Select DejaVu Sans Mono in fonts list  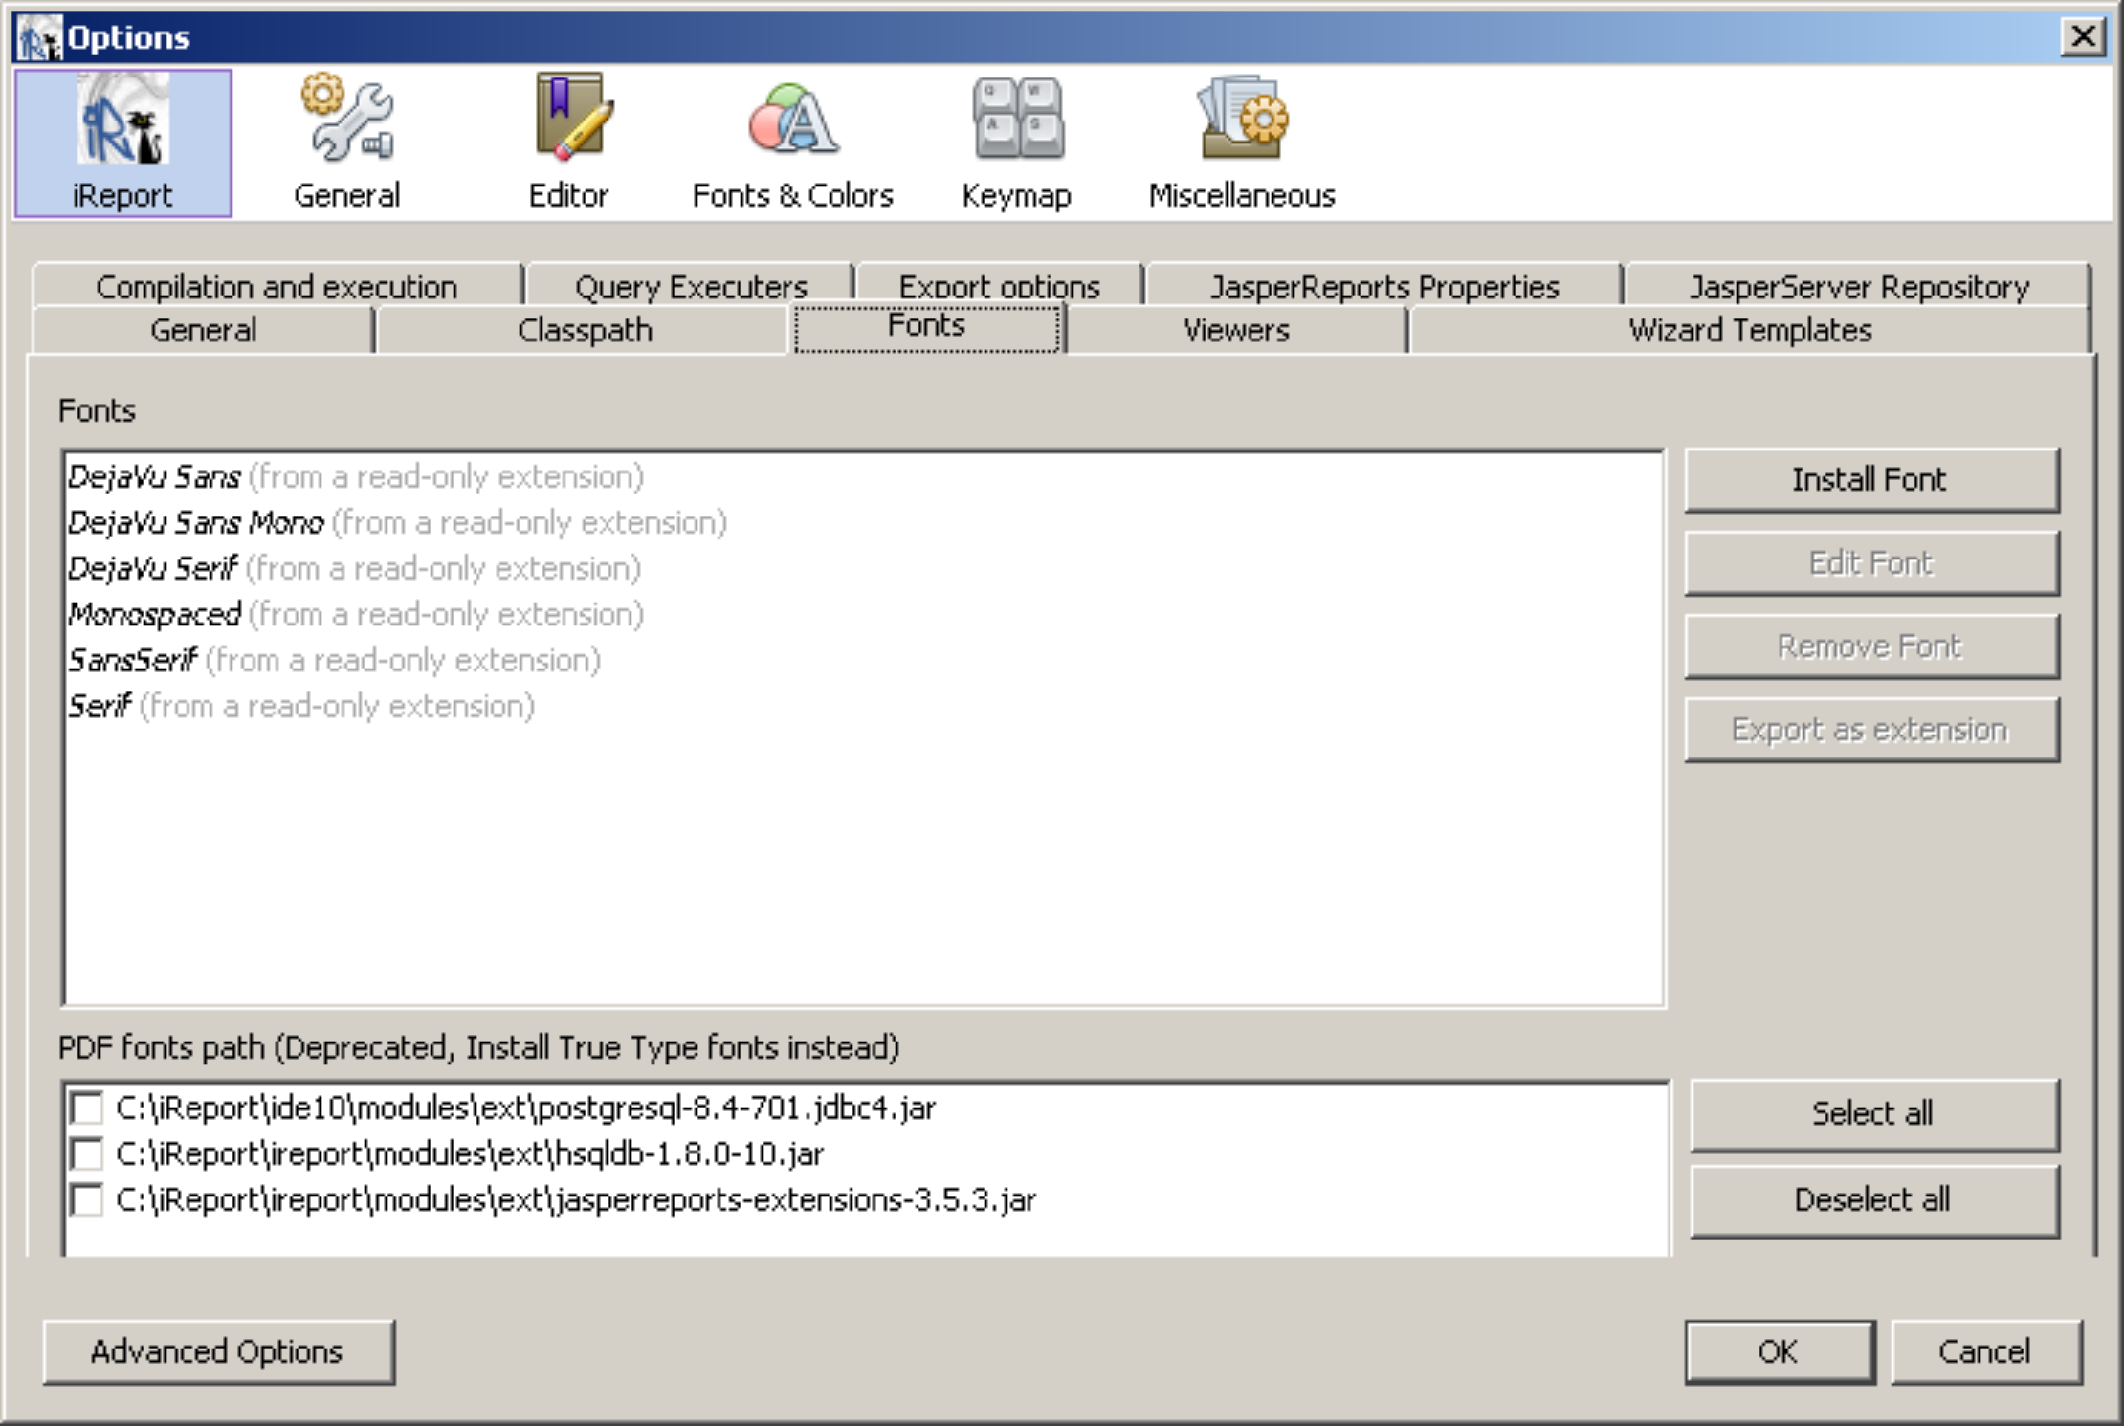coord(196,523)
